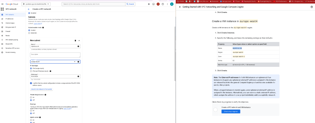Choose IPv4 and IPv6 (dual-stack) option
The image size is (315, 123).
coord(31,71)
